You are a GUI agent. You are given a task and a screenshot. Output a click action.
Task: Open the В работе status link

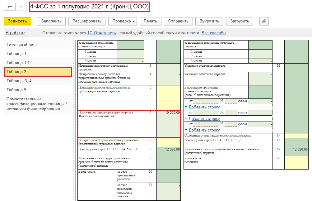15,33
